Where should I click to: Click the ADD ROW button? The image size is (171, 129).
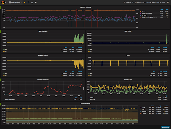pos(165,127)
